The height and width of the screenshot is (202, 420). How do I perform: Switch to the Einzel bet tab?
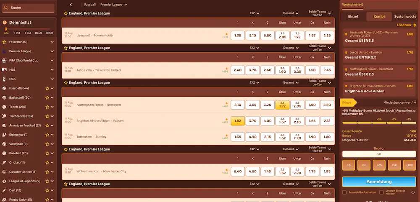tap(353, 17)
